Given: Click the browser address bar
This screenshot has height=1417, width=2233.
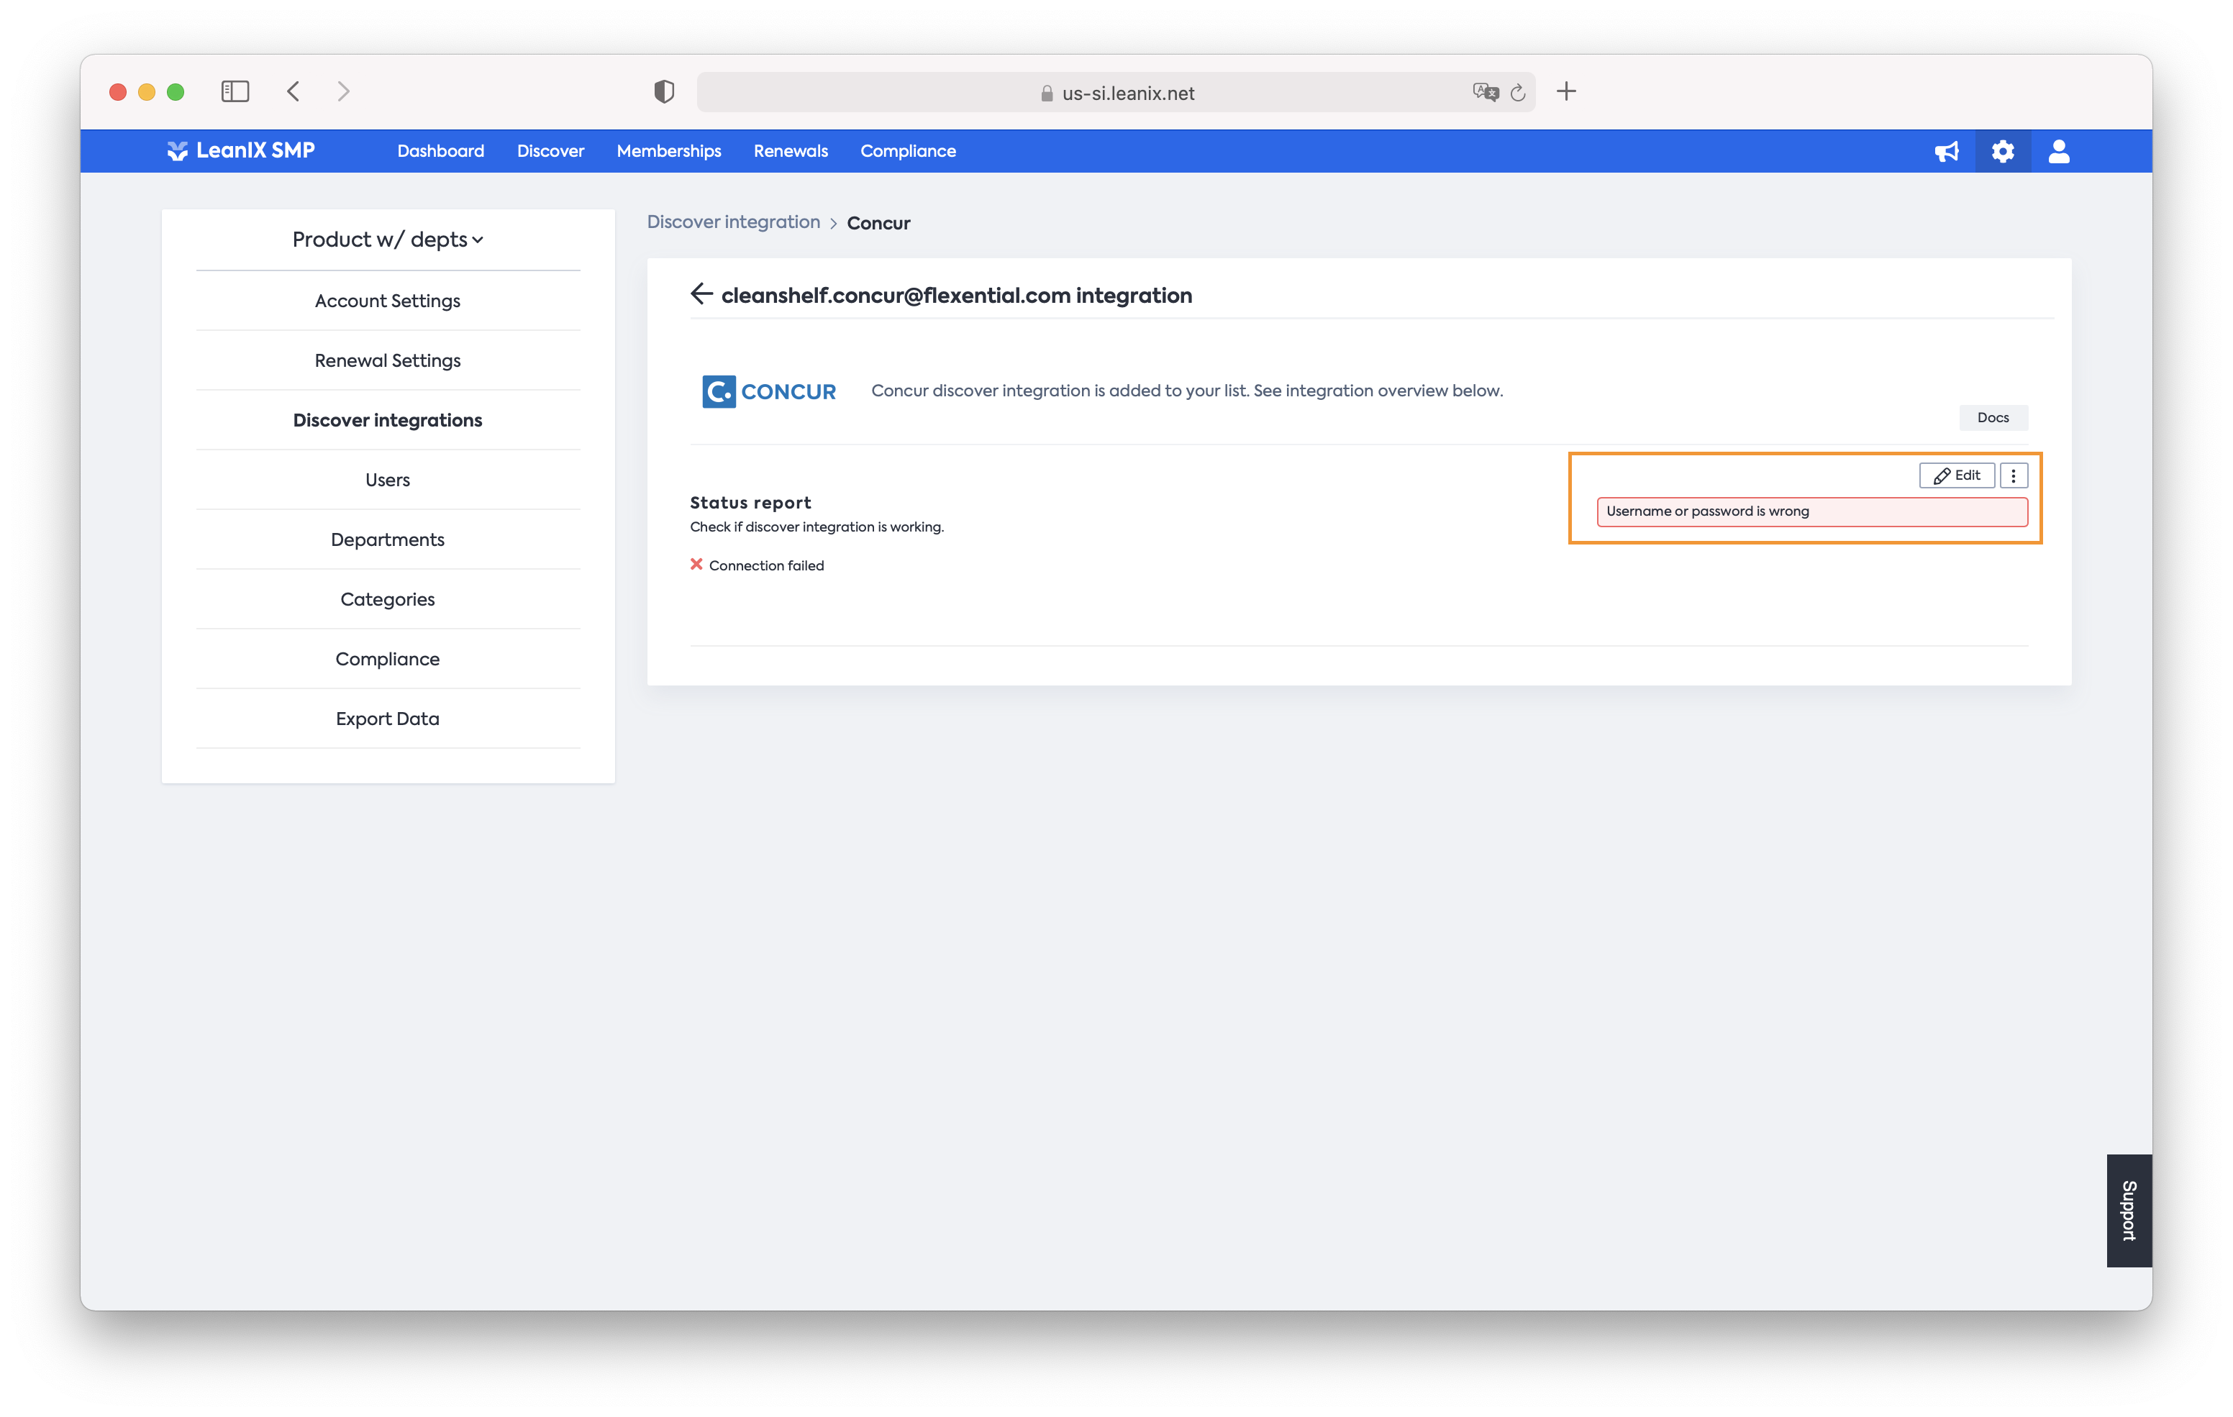Looking at the screenshot, I should [1116, 92].
